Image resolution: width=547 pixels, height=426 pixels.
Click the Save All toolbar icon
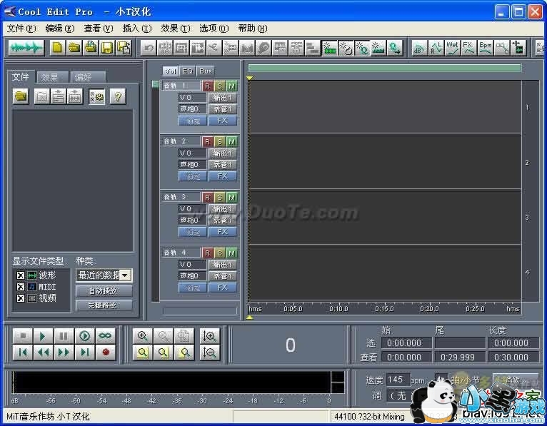point(124,48)
